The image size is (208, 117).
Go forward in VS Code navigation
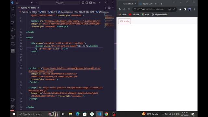tap(36, 3)
